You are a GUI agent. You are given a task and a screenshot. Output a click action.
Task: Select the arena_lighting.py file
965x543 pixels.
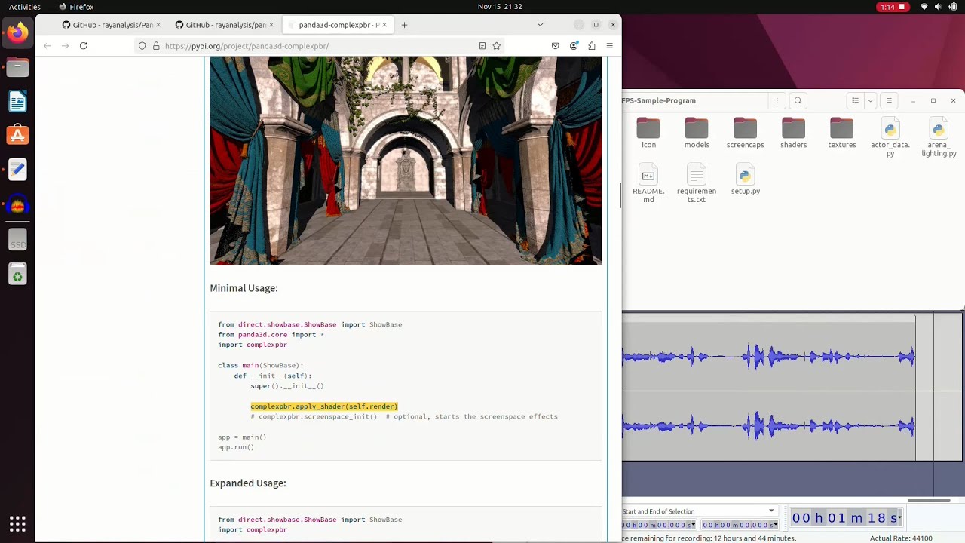pos(939,138)
